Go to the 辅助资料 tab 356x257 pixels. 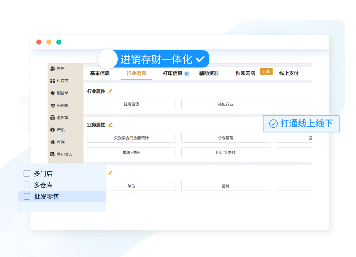click(x=209, y=73)
